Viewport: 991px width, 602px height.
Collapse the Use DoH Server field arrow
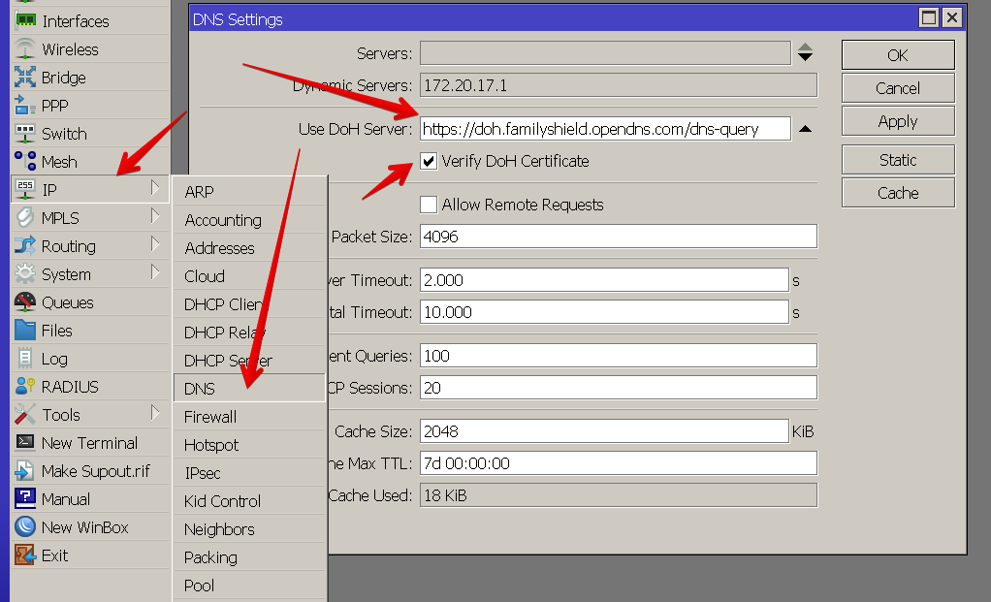pos(805,129)
